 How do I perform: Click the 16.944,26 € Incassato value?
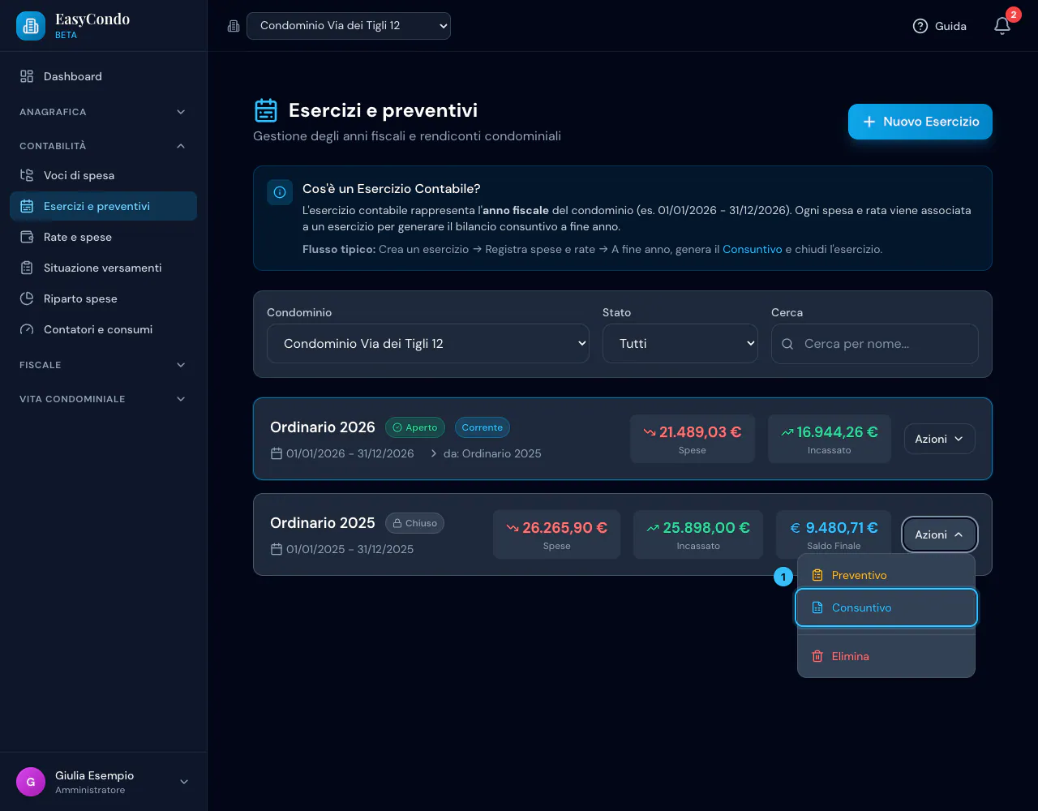click(x=830, y=439)
